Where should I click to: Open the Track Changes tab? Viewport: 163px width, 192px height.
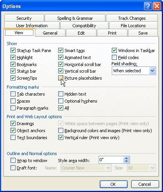point(132,18)
